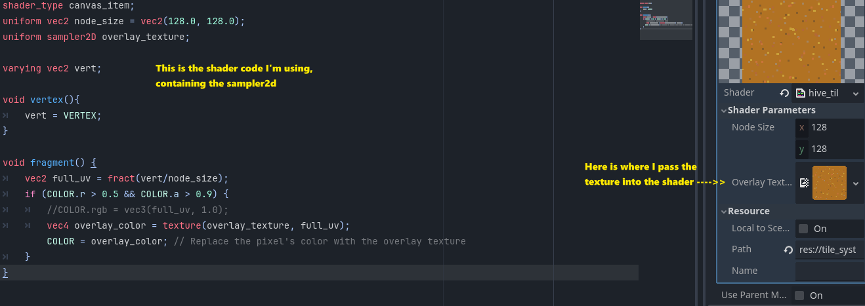
Task: Open the Shader resource dropdown arrow
Action: point(855,94)
